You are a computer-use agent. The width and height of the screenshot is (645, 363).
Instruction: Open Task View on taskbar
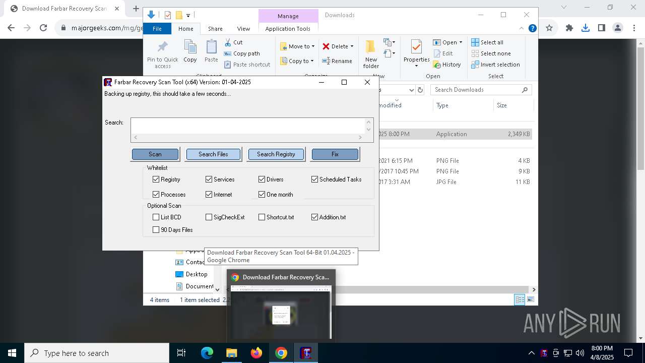tap(181, 353)
